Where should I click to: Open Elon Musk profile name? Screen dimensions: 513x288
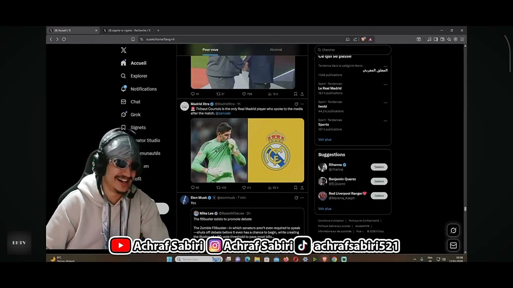[x=199, y=198]
